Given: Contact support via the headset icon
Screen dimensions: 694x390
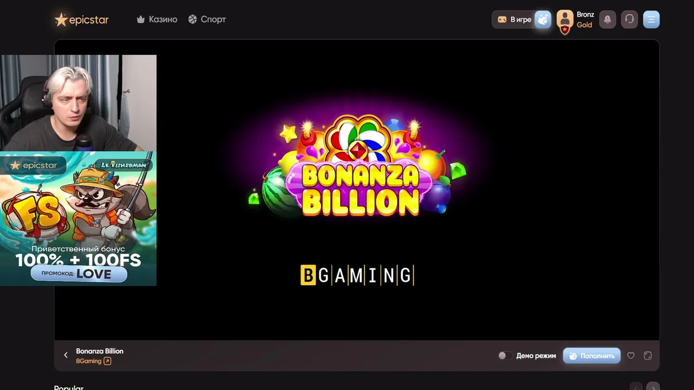Looking at the screenshot, I should coord(629,19).
